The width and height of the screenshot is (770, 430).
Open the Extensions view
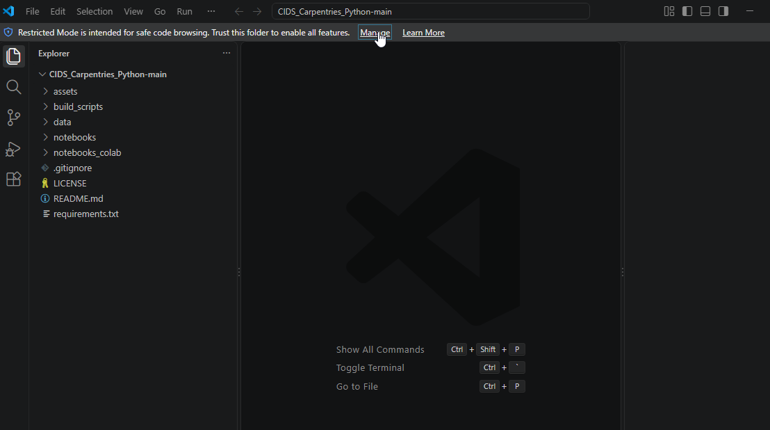[14, 179]
